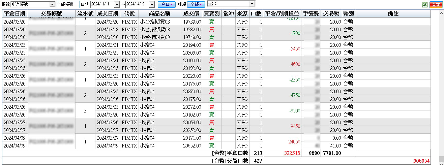Click the 手續費 column header
444x165 pixels.
(311, 13)
